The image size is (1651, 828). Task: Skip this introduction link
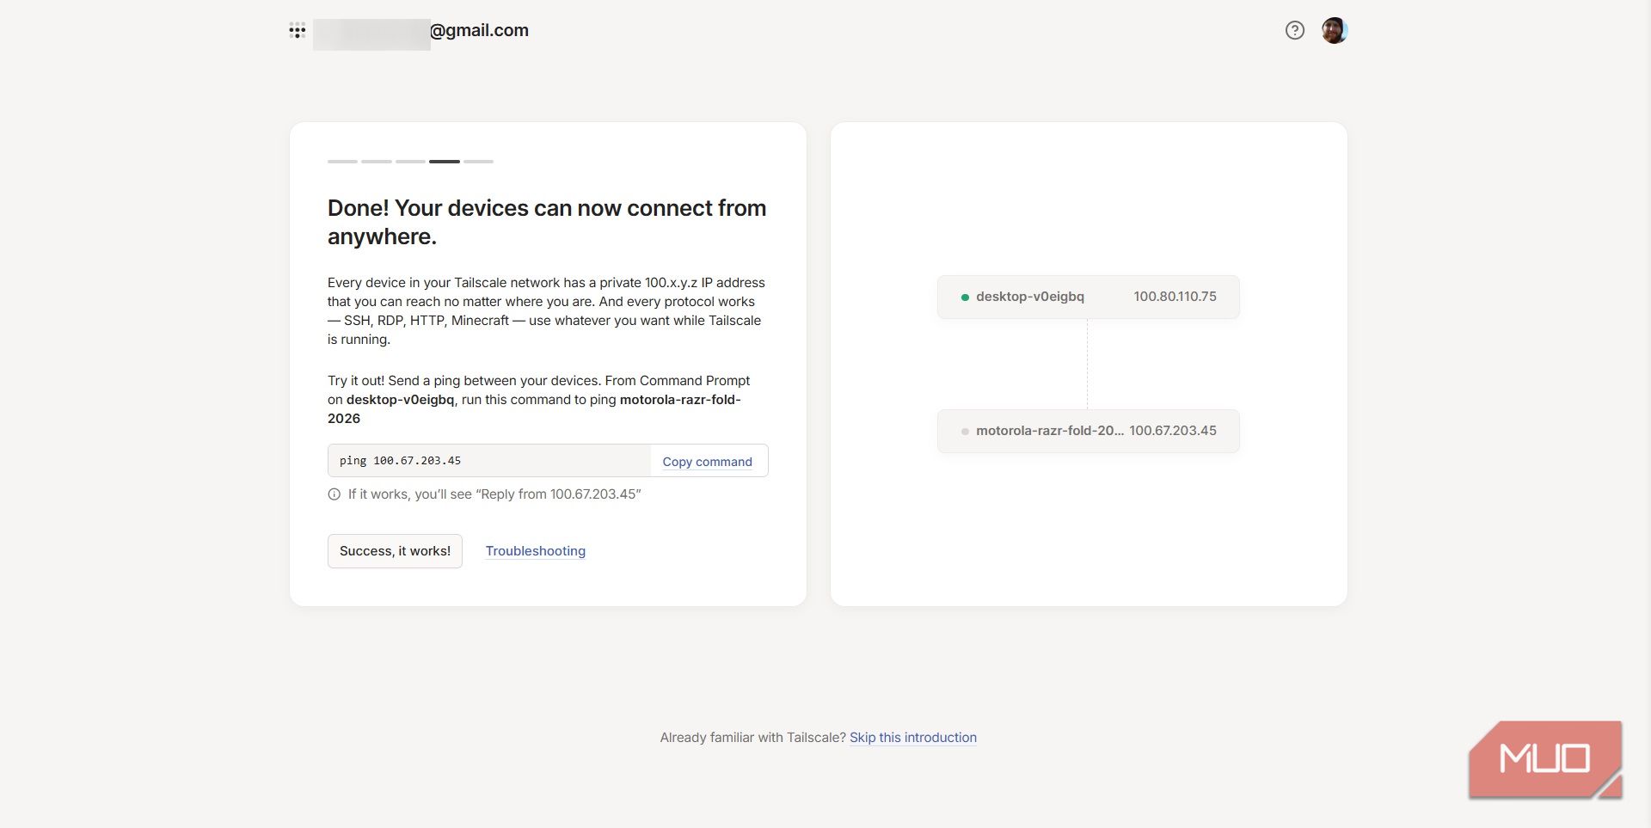pyautogui.click(x=913, y=738)
